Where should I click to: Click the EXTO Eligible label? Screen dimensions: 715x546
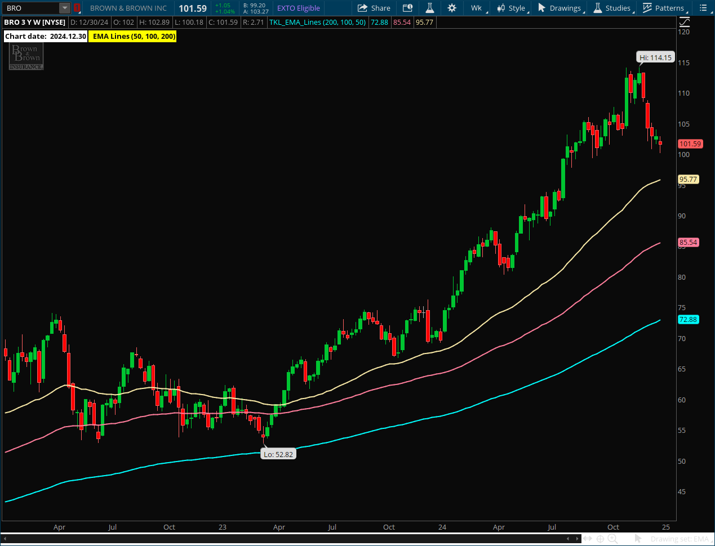(x=299, y=8)
